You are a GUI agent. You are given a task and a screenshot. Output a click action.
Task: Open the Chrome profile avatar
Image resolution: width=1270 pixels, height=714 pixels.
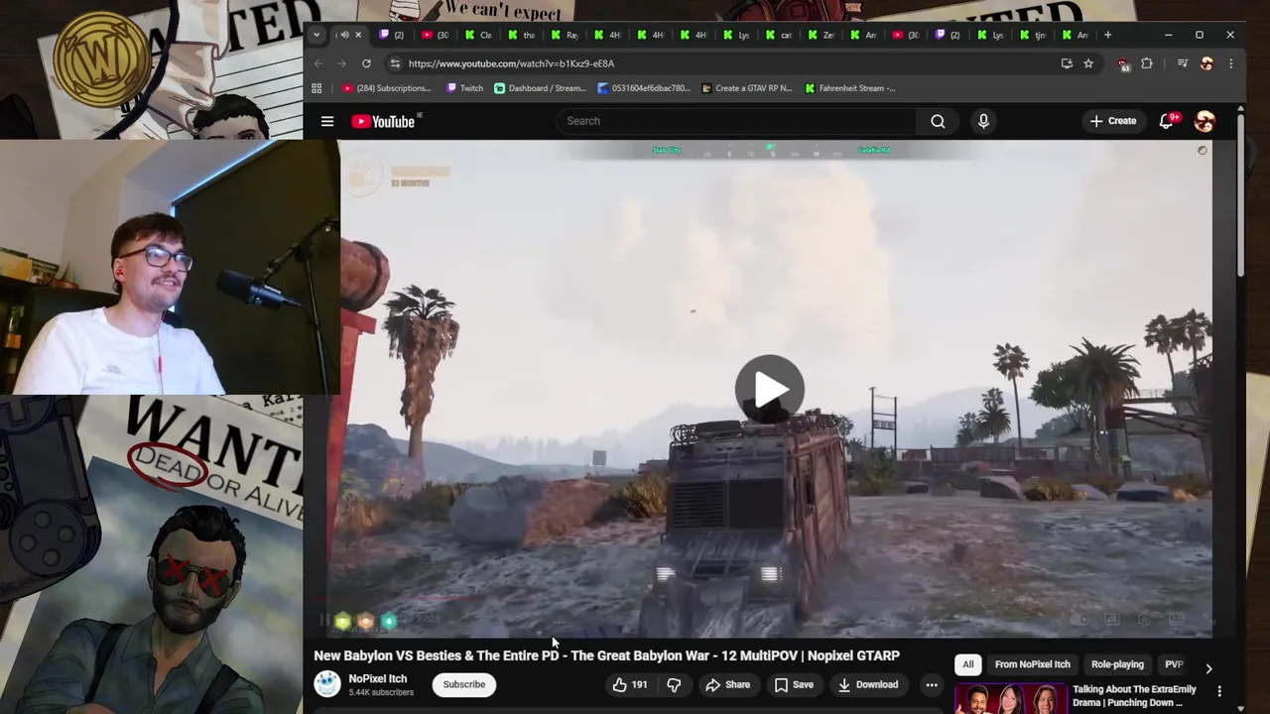(1206, 63)
